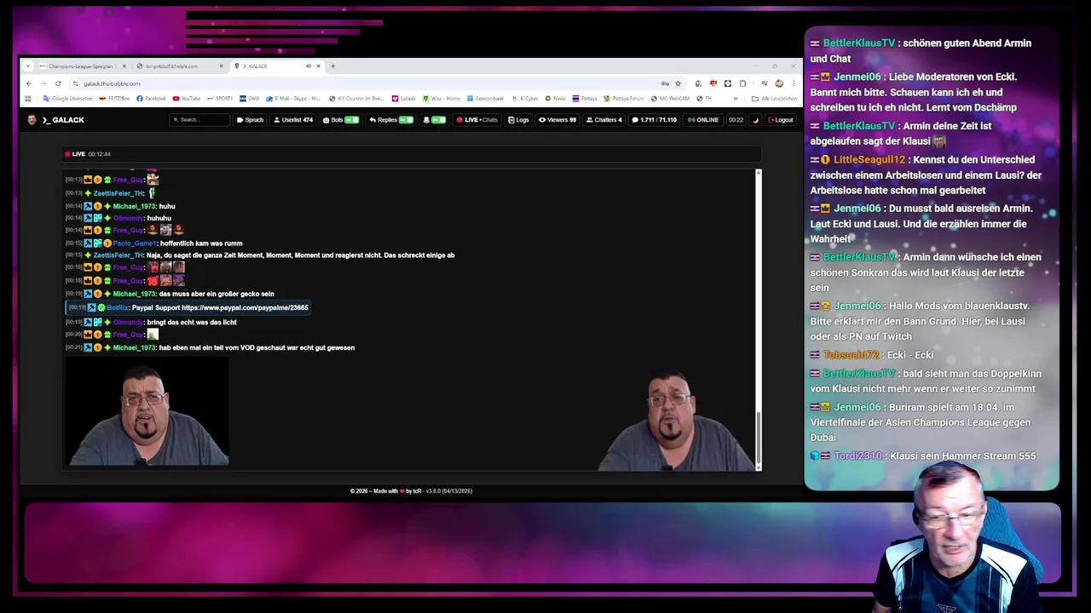This screenshot has width=1091, height=613.
Task: Toggle the Bots switch
Action: pos(351,120)
